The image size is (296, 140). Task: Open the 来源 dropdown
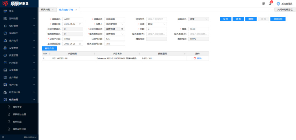pos(157,24)
